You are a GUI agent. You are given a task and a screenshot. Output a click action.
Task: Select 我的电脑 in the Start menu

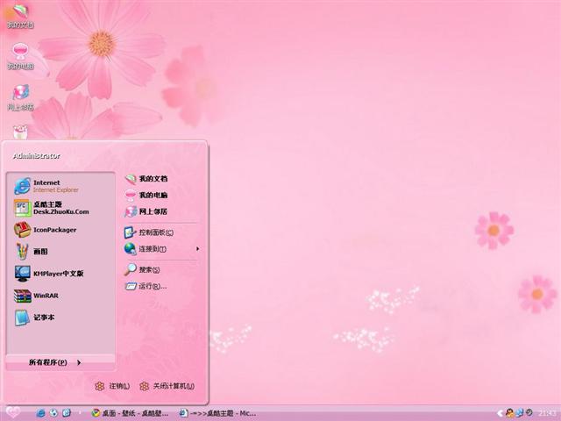152,195
